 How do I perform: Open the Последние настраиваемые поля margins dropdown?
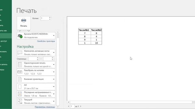[36, 94]
